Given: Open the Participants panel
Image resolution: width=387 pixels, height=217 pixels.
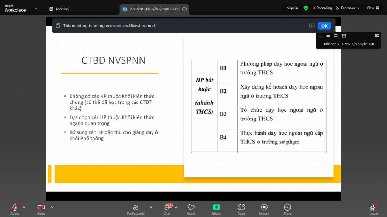Looking at the screenshot, I should click(136, 209).
